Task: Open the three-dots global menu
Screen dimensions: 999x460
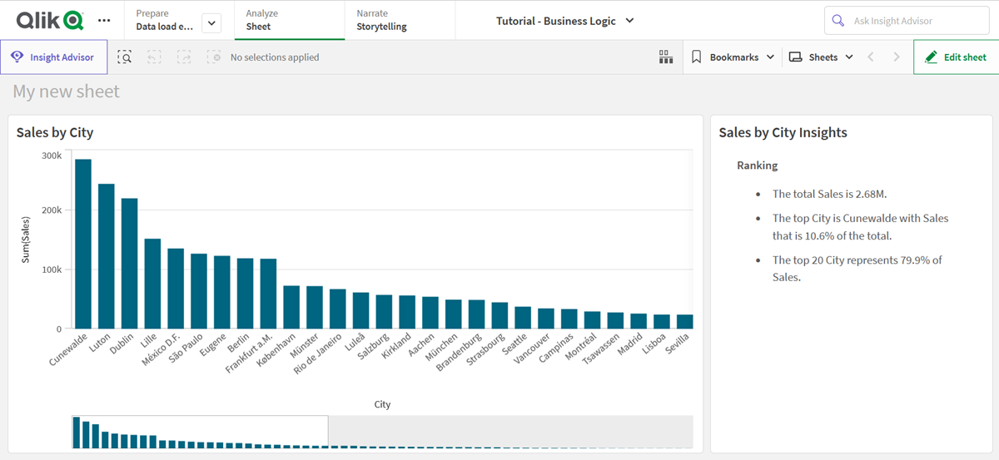Action: [x=103, y=20]
